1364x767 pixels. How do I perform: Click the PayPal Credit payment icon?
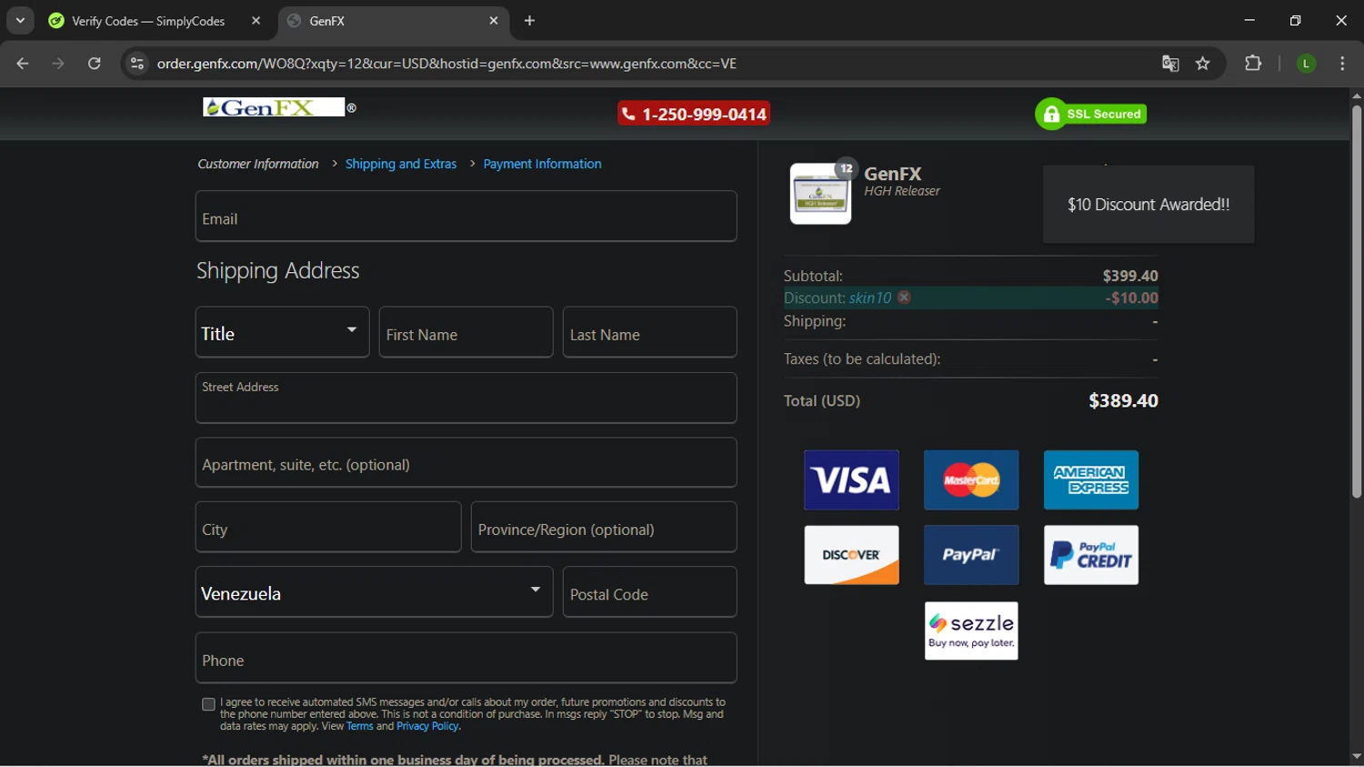1091,555
